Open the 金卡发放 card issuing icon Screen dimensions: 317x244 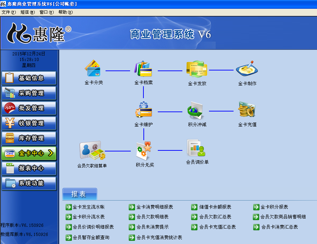(x=197, y=69)
